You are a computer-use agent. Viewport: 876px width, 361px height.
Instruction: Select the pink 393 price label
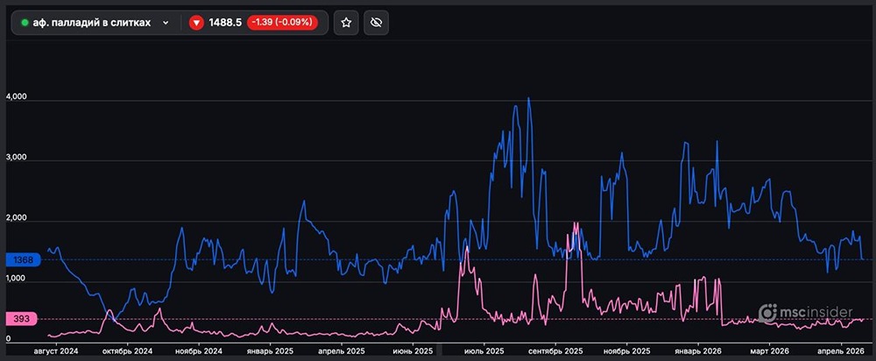coord(23,319)
